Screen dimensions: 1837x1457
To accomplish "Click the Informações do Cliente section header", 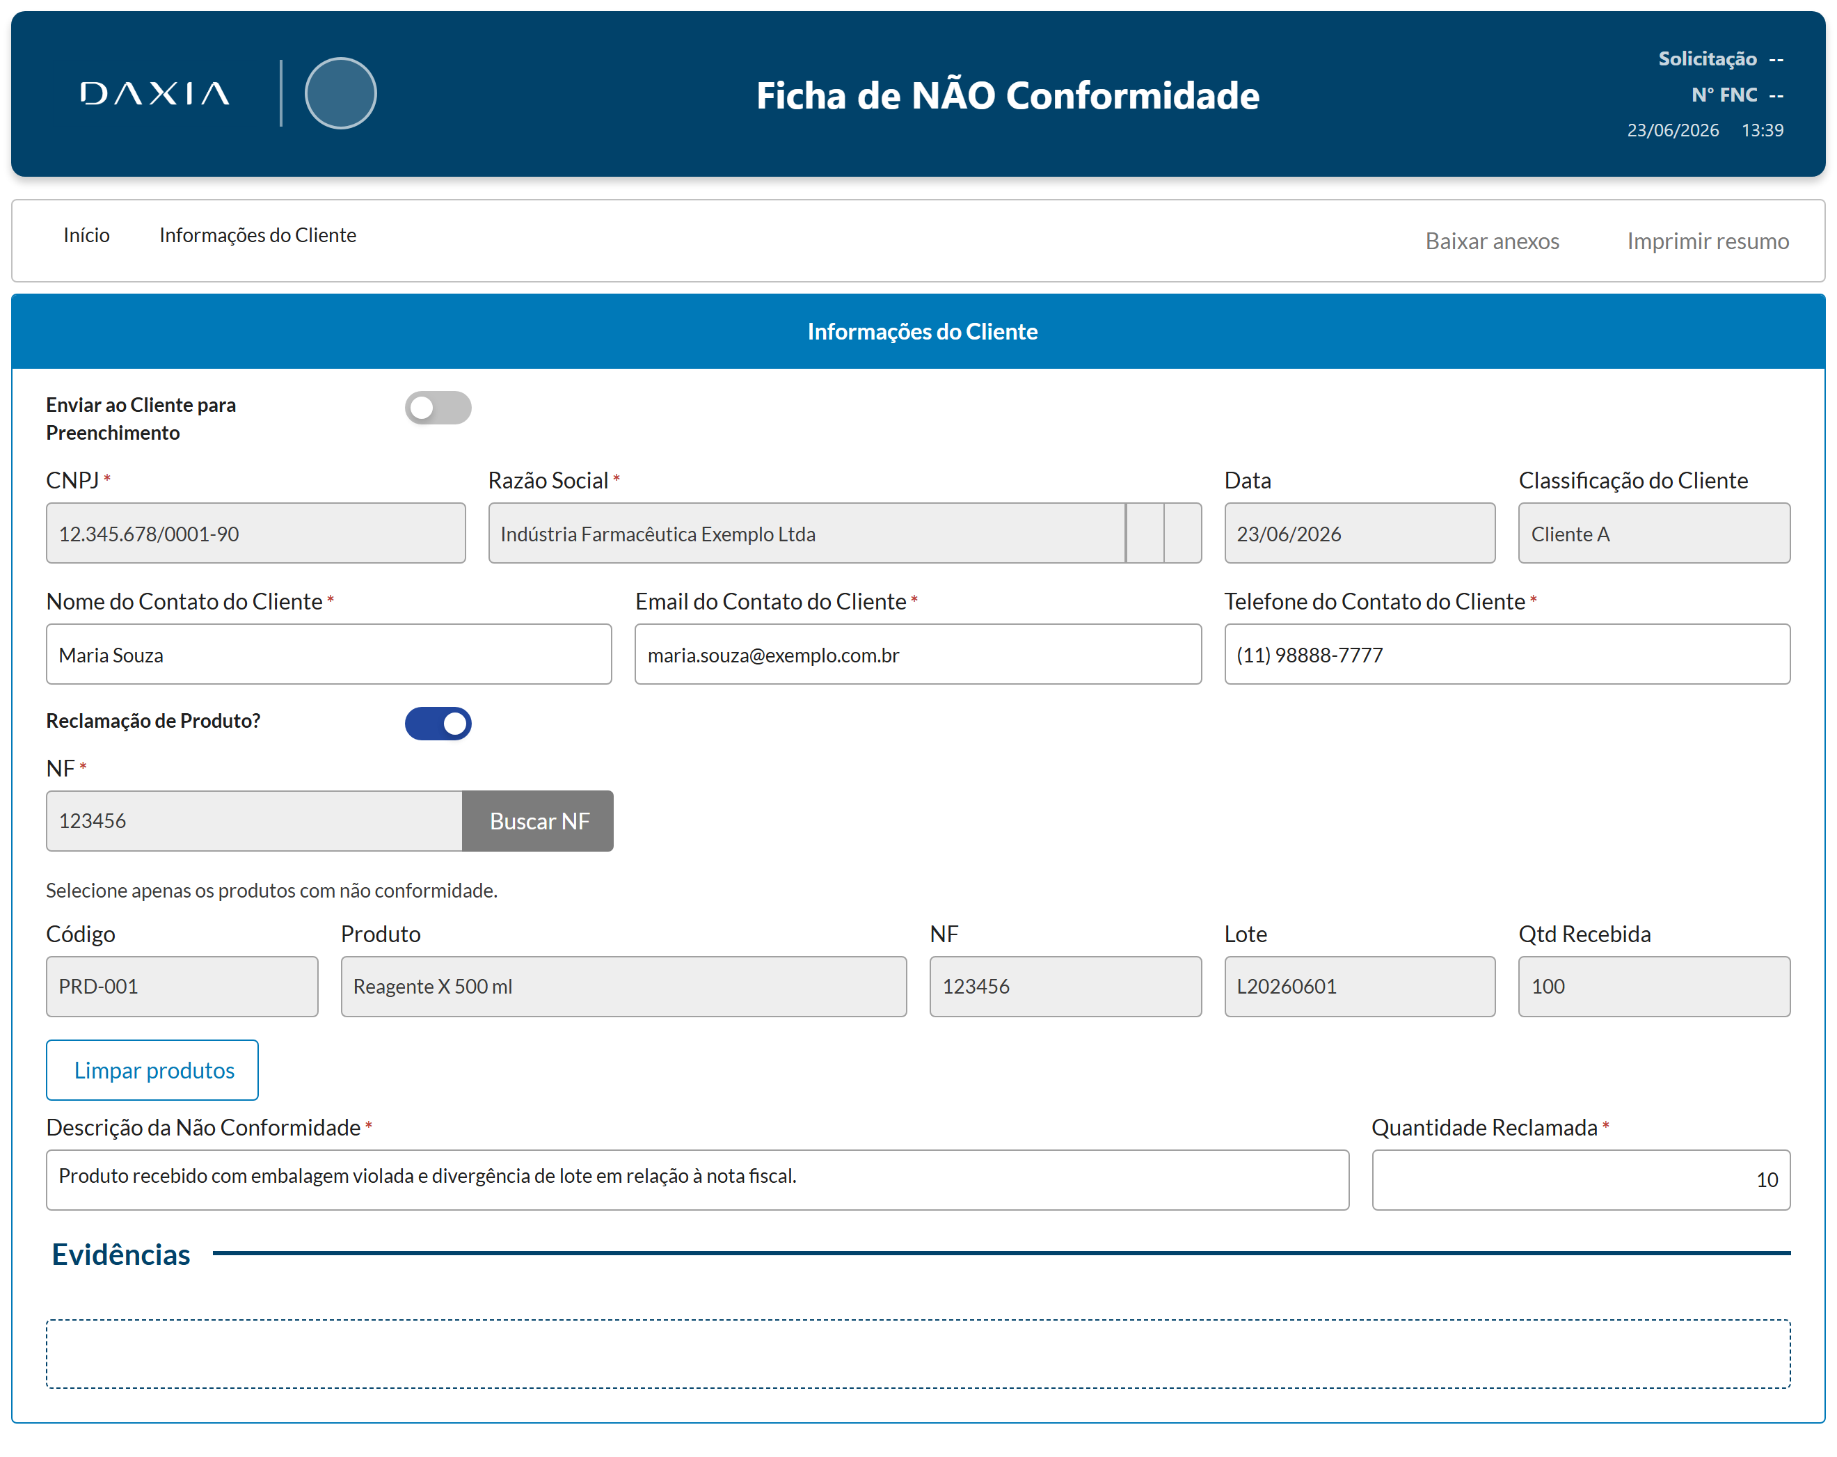I will point(918,331).
